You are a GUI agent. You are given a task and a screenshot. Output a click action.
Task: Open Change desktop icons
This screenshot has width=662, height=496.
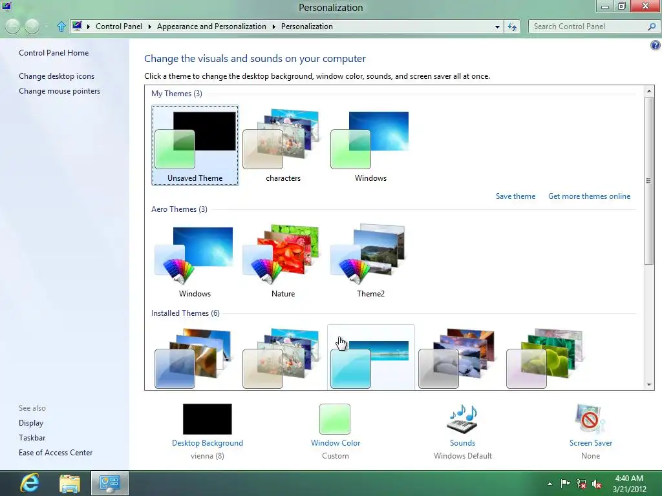click(57, 76)
